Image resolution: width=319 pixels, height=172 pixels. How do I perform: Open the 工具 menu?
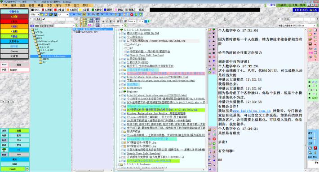pos(67,5)
